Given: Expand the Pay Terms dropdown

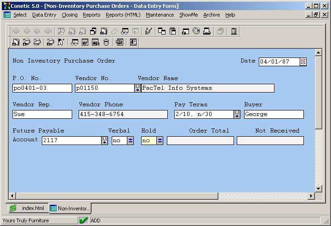Looking at the screenshot, I should [237, 114].
